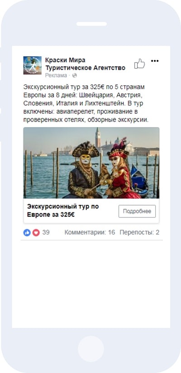Click the blue like reaction icon
This screenshot has height=373, width=181.
coord(27,232)
